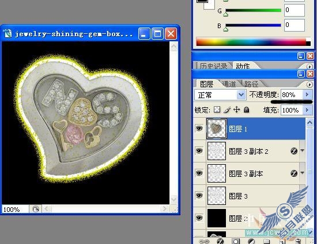Hide 图层 3 副本 2 layer
The height and width of the screenshot is (244, 317).
[x=199, y=151]
